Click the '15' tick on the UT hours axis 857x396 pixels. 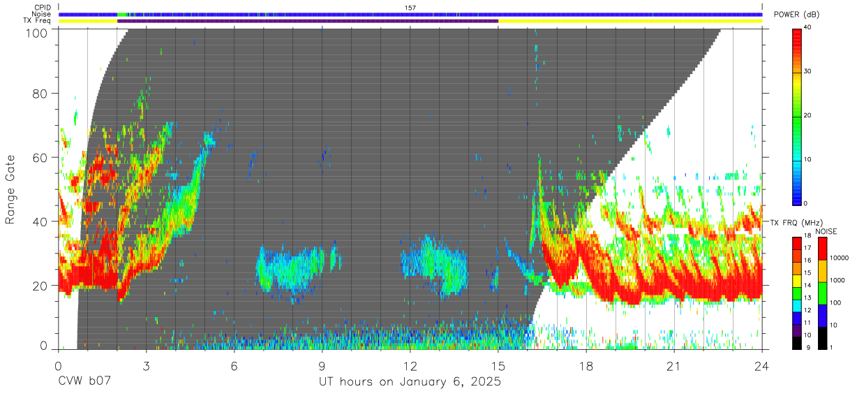(498, 366)
